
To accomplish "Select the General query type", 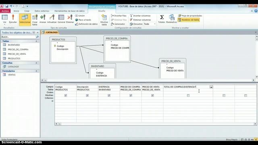I will 61,19.
